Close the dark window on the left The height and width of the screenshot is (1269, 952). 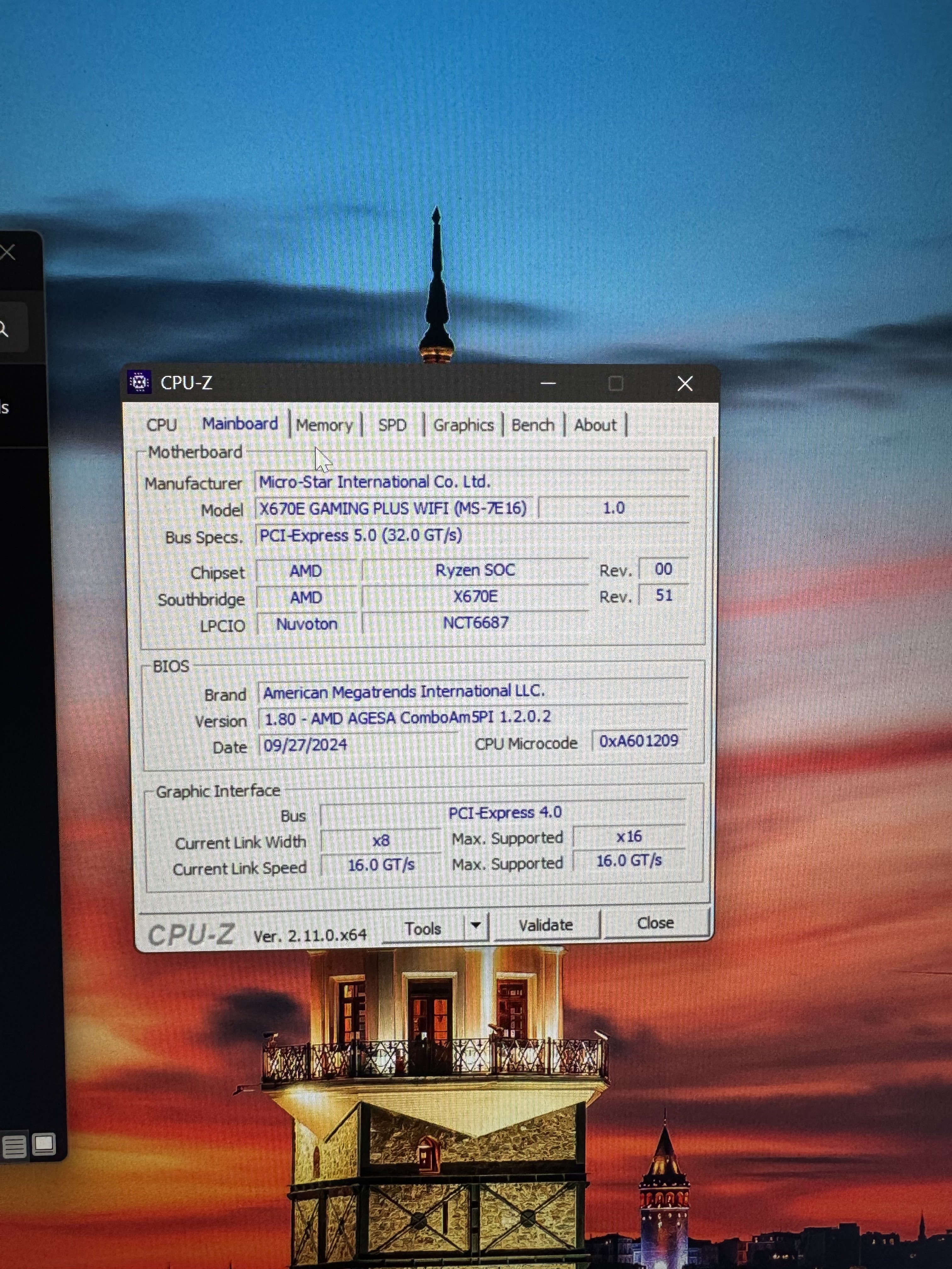pyautogui.click(x=8, y=252)
